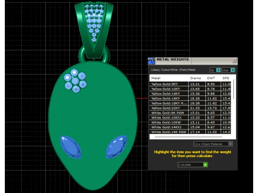Select the right marquise blue gem
This screenshot has width=258, height=193.
(x=116, y=147)
